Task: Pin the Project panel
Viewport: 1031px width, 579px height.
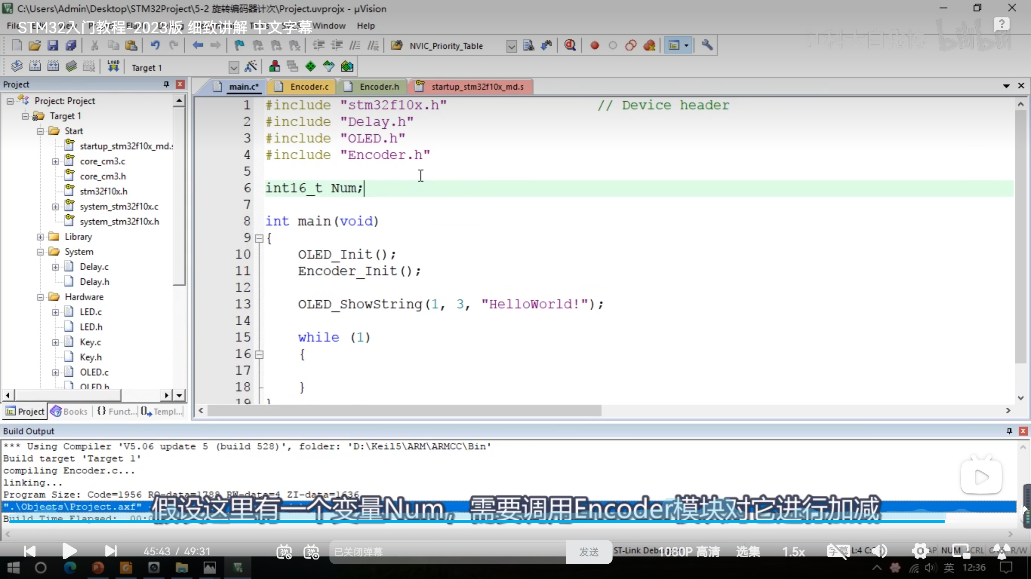Action: tap(166, 84)
